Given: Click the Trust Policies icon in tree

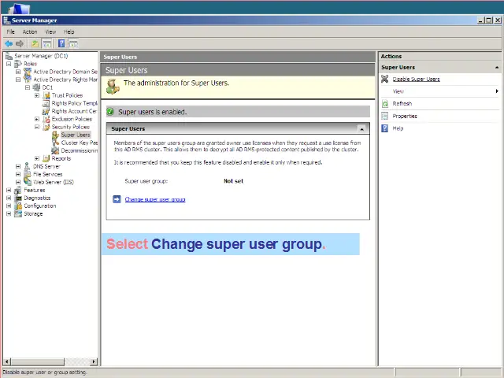Looking at the screenshot, I should pyautogui.click(x=46, y=95).
